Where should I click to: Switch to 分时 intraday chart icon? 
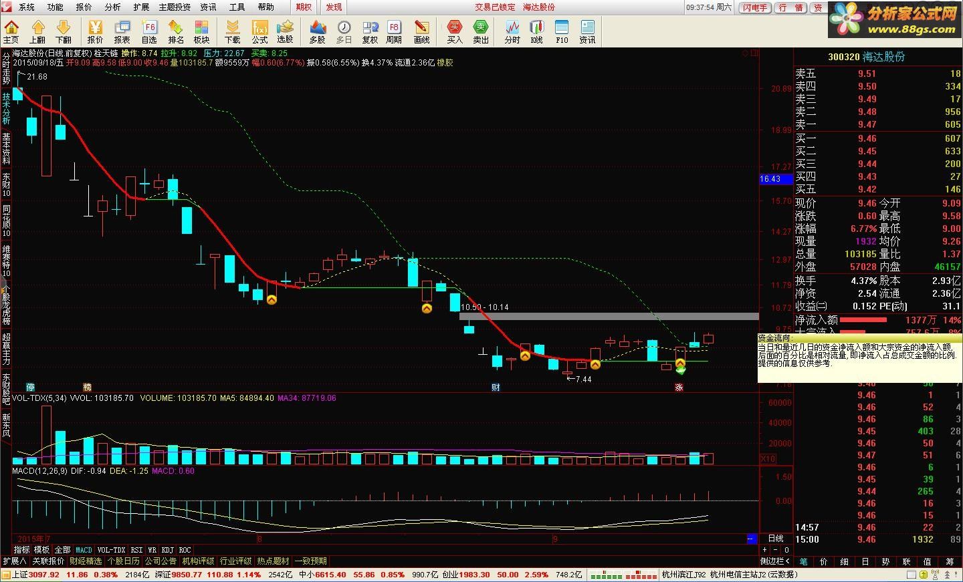point(512,31)
